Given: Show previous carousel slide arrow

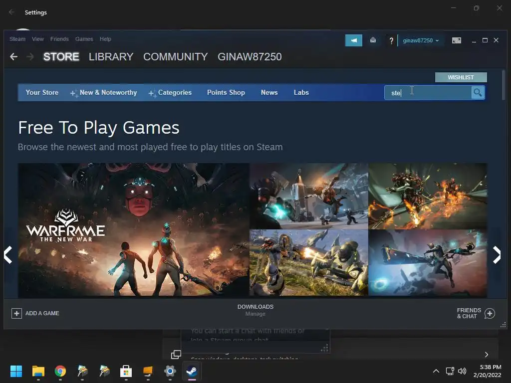Looking at the screenshot, I should (8, 254).
